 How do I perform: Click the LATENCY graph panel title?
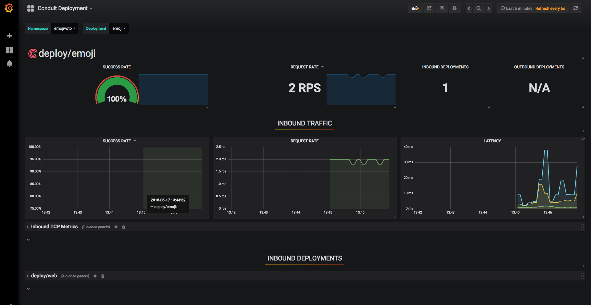492,141
